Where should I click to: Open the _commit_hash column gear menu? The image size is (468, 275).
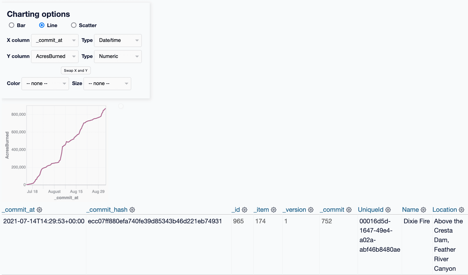click(132, 210)
